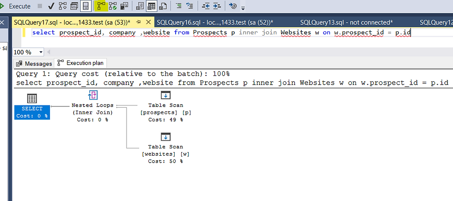Image resolution: width=453 pixels, height=201 pixels.
Task: Increase indent of selected lines
Action: (x=217, y=6)
